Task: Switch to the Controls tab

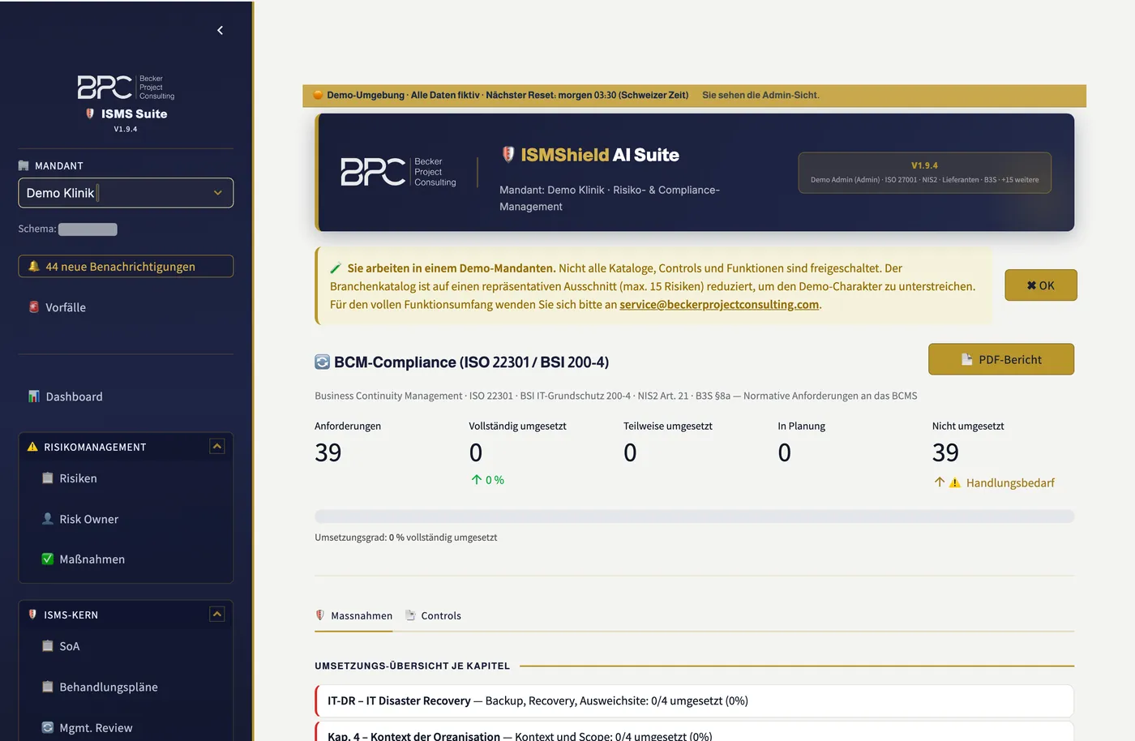Action: point(433,616)
